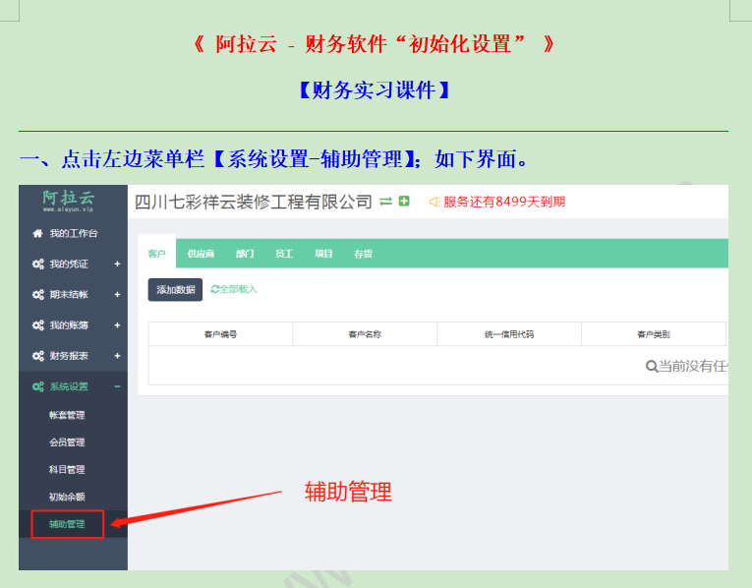The width and height of the screenshot is (752, 588).
Task: Switch to the 项目 tab
Action: [323, 254]
